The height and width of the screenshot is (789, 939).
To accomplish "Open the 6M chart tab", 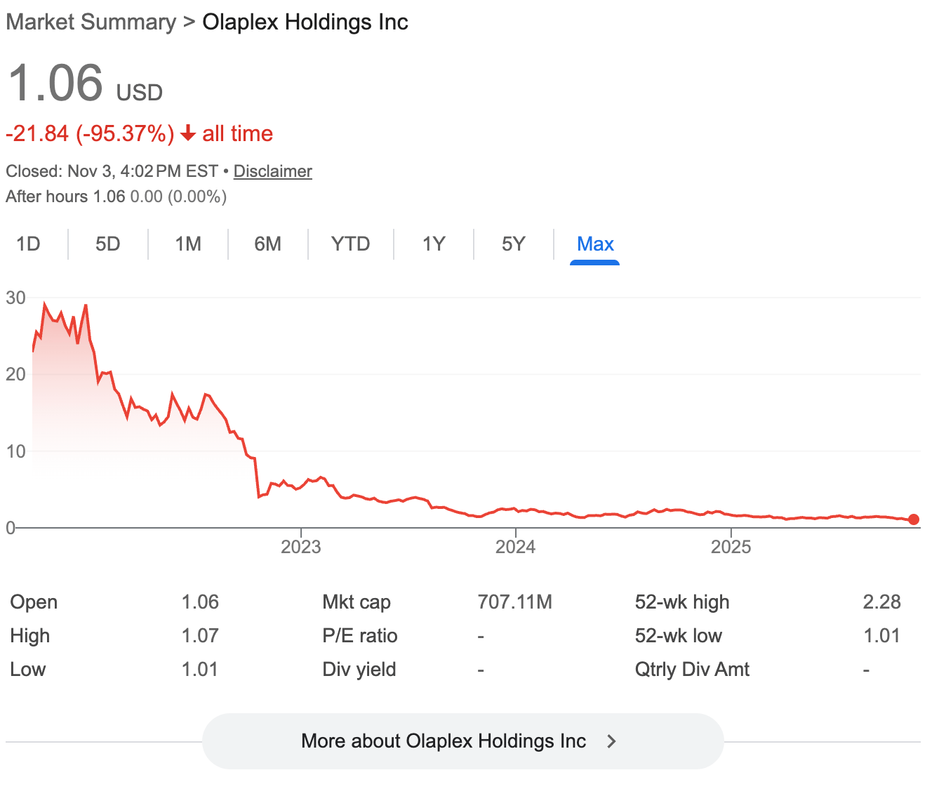I will [267, 244].
